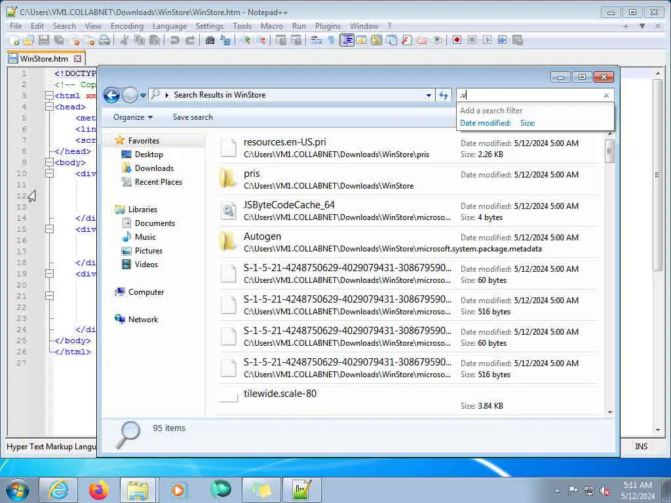Click the results list vertical scrollbar thumb
The width and height of the screenshot is (671, 503).
coord(610,151)
